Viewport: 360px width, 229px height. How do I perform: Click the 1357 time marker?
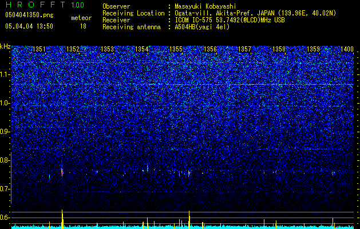(245, 49)
